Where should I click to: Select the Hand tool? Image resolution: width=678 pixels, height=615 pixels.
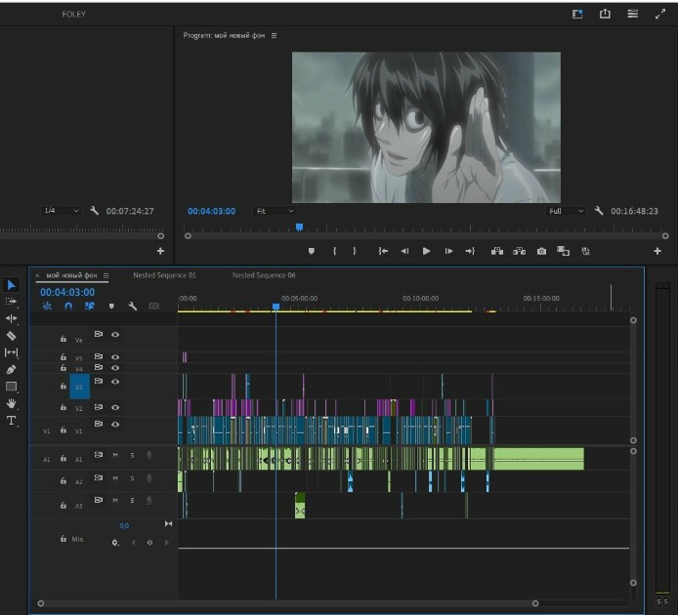point(12,403)
